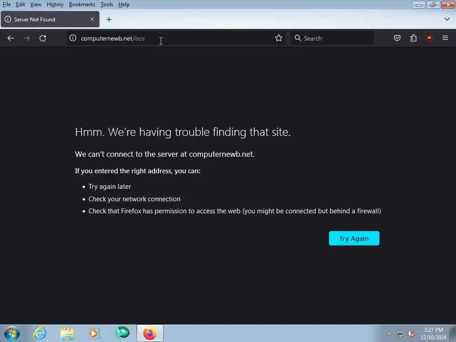The image size is (456, 342).
Task: Open the Firefox hamburger application menu
Action: tap(445, 38)
